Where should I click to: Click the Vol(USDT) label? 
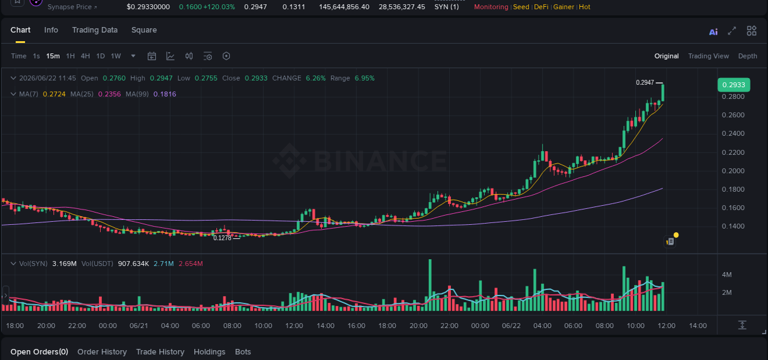(x=97, y=264)
